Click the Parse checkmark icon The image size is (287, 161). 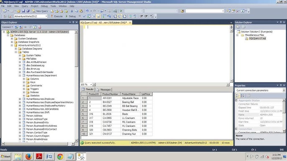84,16
